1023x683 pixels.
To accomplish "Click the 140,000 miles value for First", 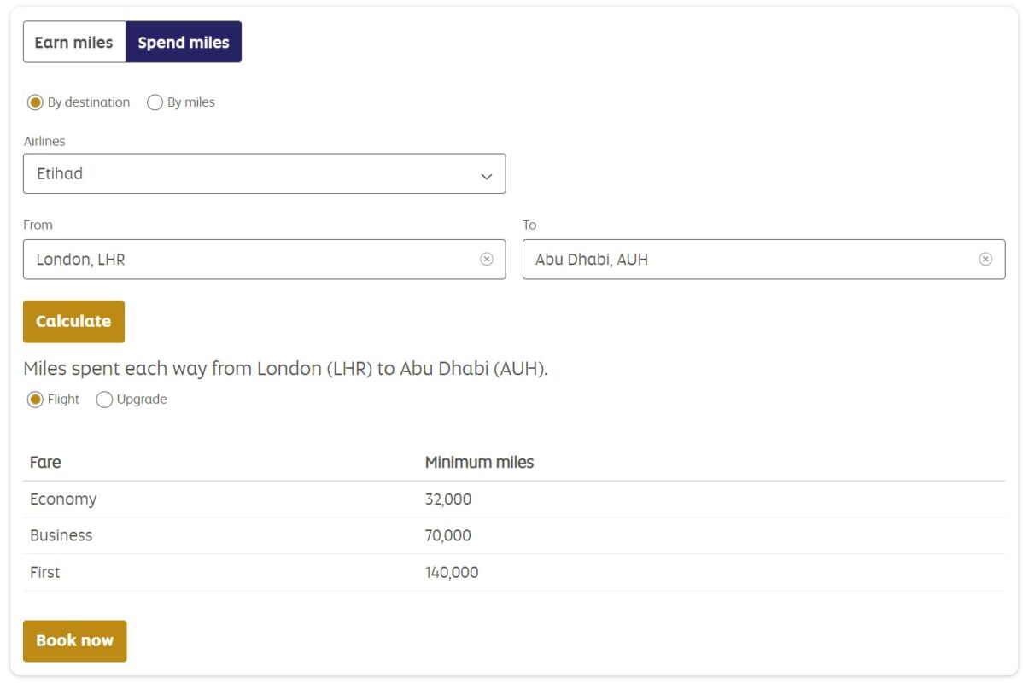I will coord(451,572).
